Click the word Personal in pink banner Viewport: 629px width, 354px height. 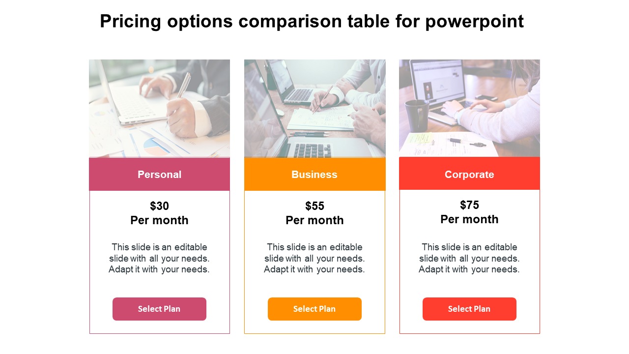point(159,175)
